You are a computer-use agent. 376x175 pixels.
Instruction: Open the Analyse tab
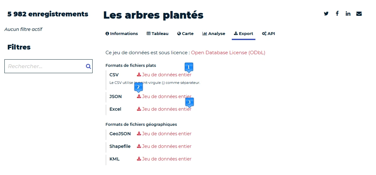tap(214, 34)
